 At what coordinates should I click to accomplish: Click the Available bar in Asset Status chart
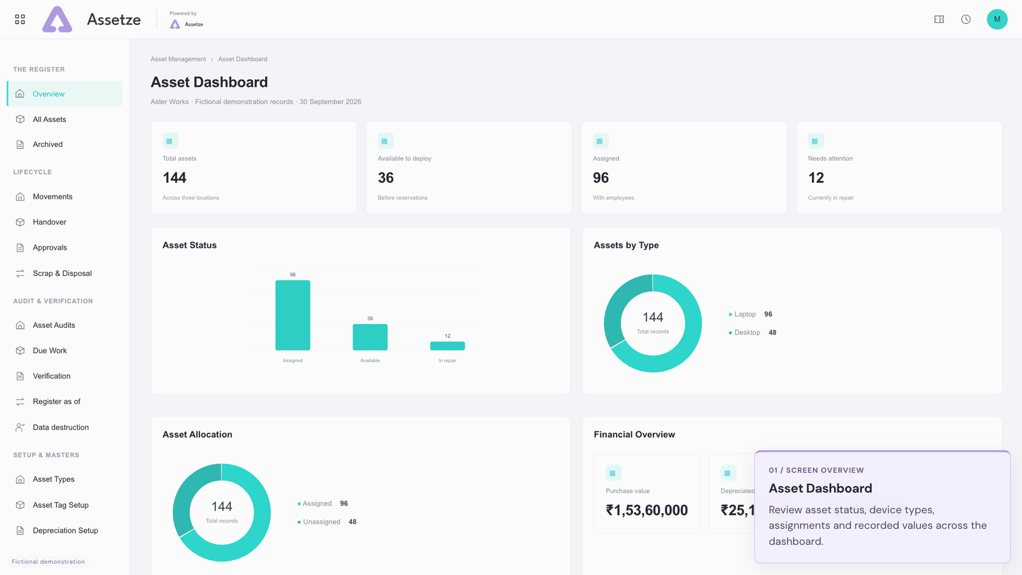point(370,337)
